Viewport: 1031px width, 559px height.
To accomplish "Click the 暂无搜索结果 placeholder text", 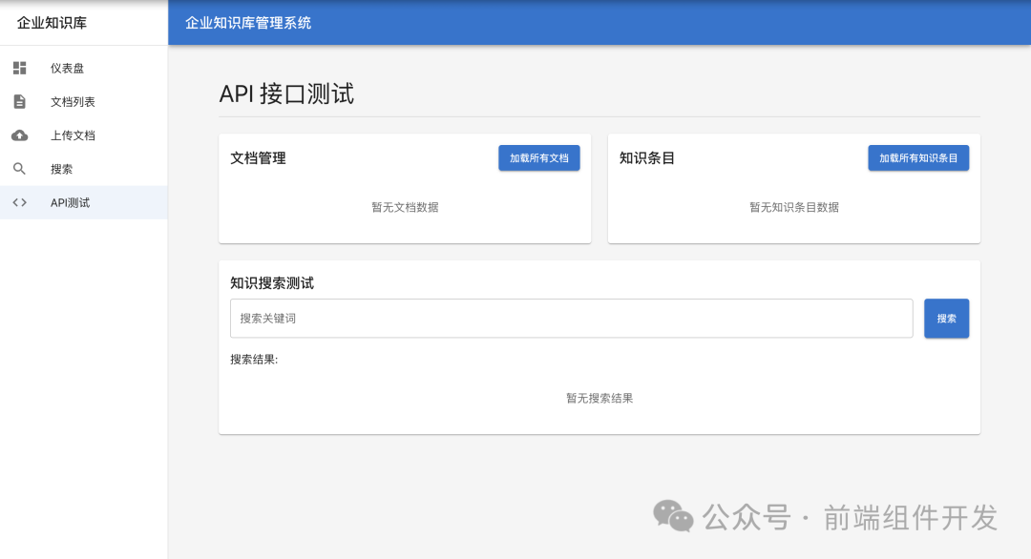I will coord(600,398).
